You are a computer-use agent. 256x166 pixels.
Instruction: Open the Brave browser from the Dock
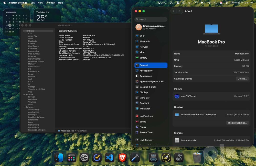[122, 158]
